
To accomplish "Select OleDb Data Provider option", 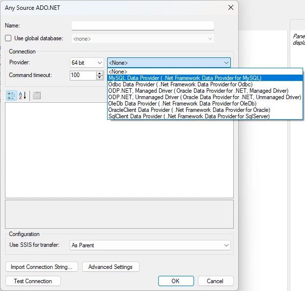I will pos(205,104).
